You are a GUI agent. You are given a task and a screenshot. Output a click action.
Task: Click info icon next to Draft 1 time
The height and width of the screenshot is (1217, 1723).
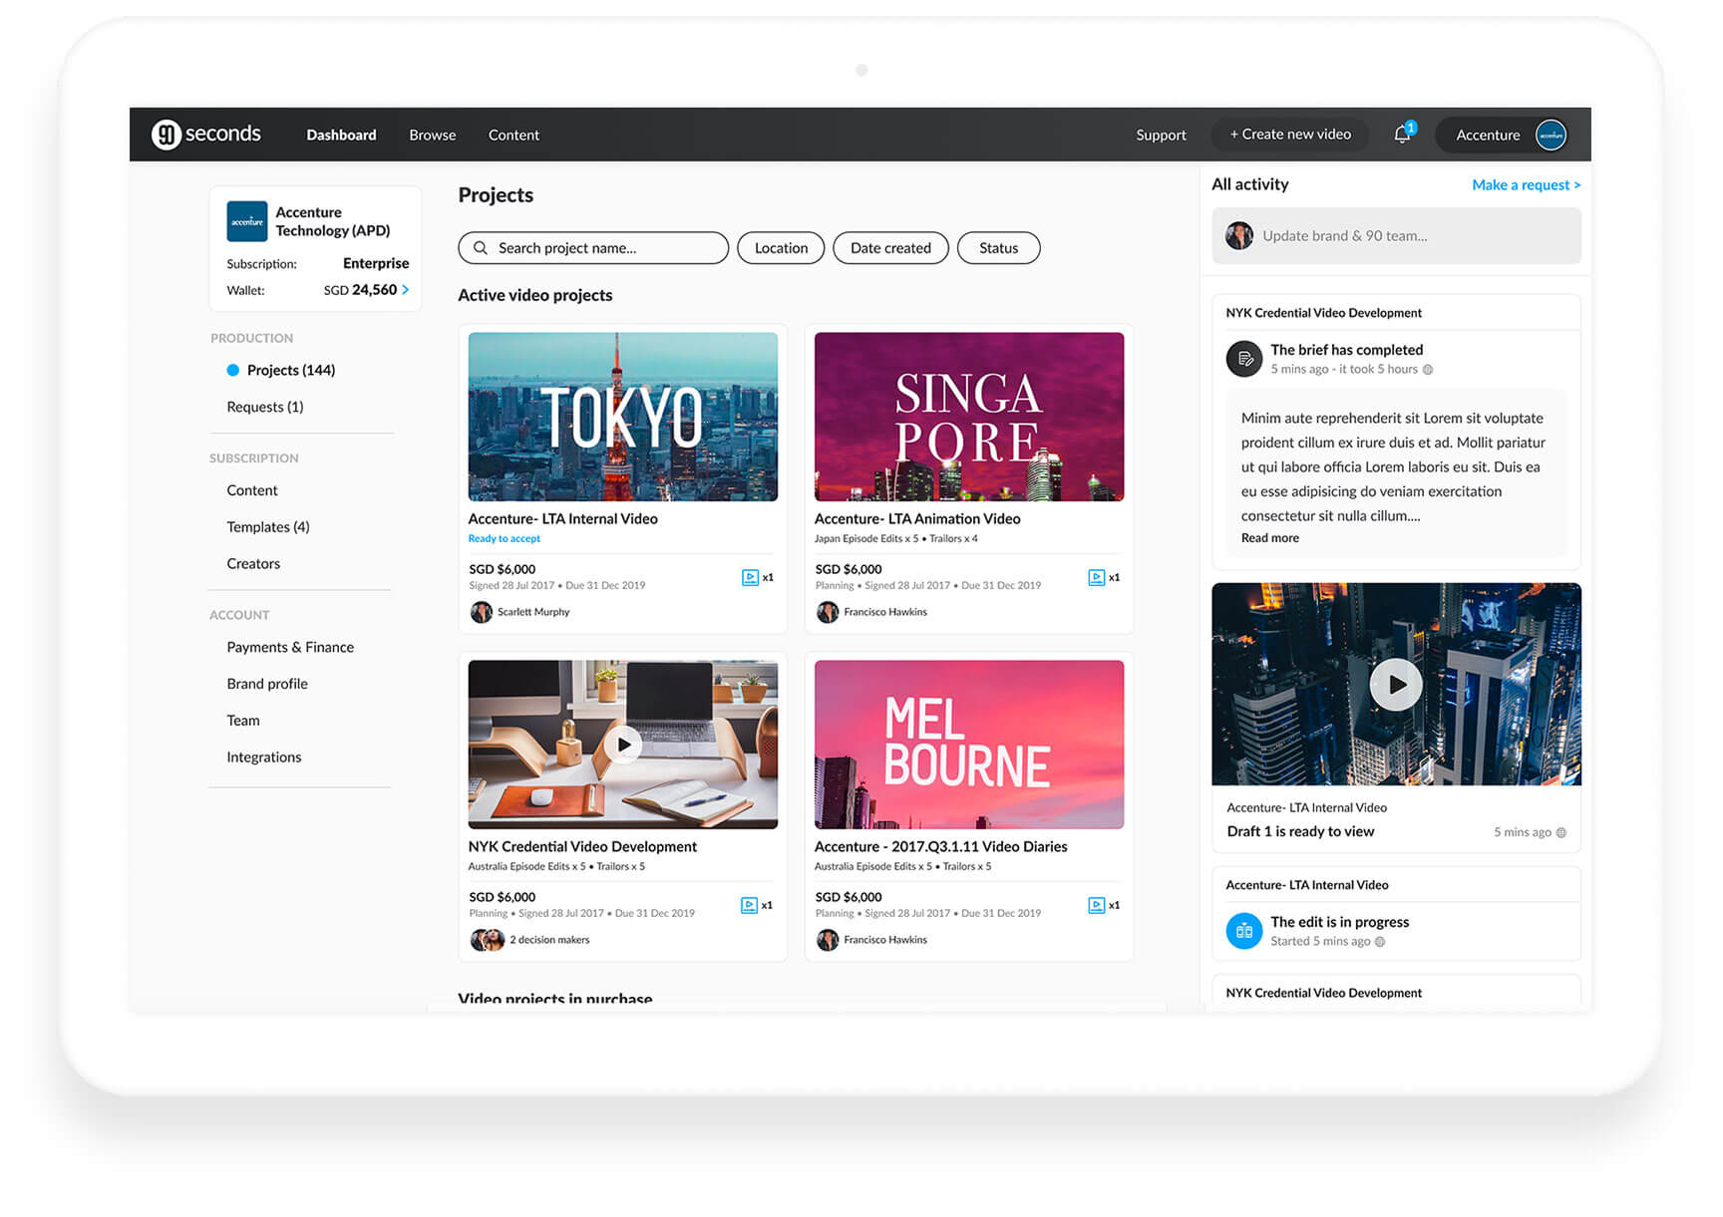(x=1560, y=833)
